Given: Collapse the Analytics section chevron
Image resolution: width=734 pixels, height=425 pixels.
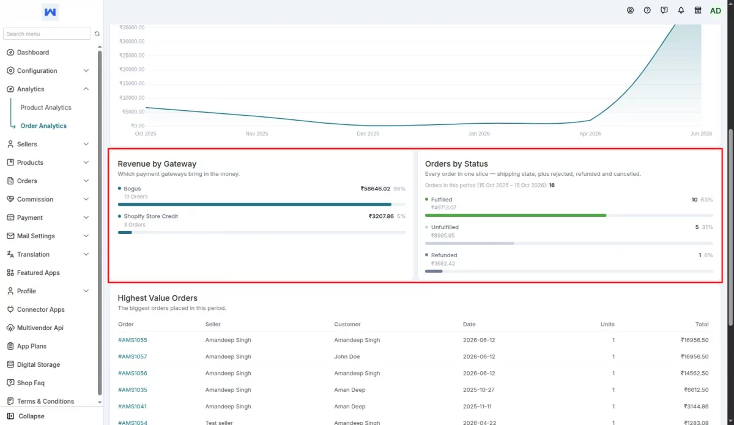Looking at the screenshot, I should pos(86,89).
